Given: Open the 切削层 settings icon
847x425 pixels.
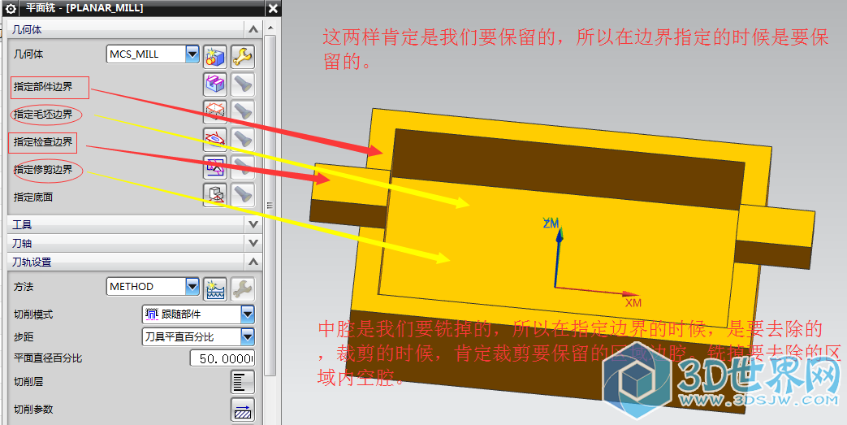Looking at the screenshot, I should 243,382.
